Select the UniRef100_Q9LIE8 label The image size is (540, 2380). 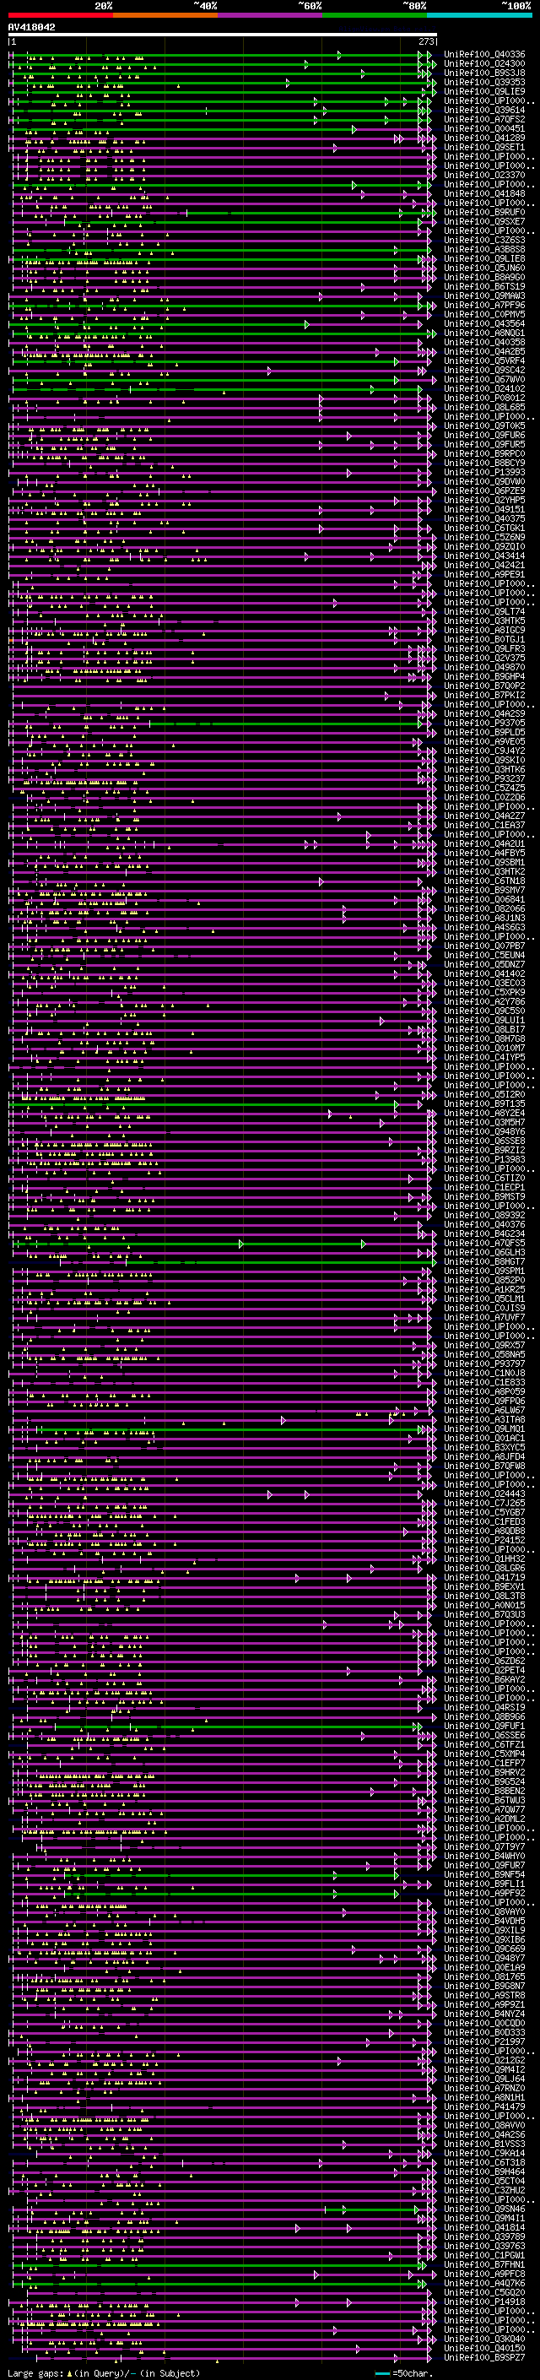click(484, 258)
